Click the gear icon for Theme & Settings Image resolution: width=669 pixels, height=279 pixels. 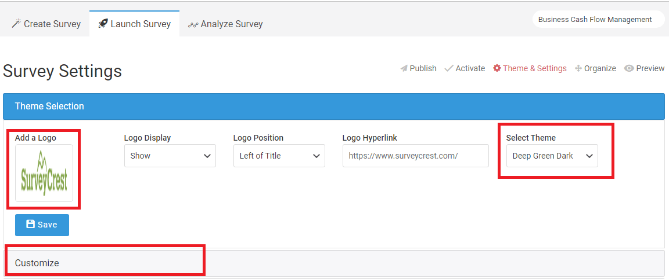coord(497,68)
